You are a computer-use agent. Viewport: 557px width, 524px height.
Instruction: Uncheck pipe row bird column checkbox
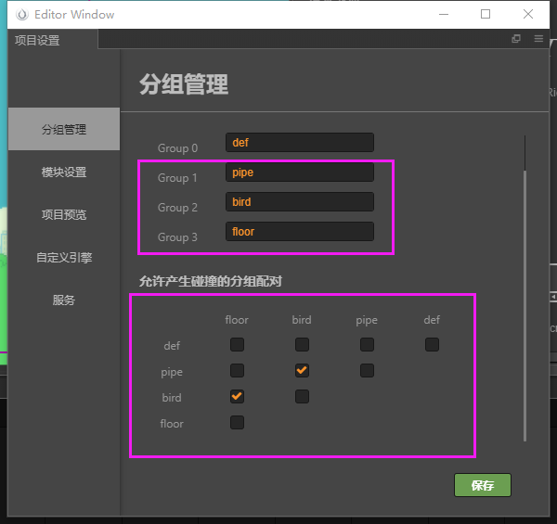point(302,370)
